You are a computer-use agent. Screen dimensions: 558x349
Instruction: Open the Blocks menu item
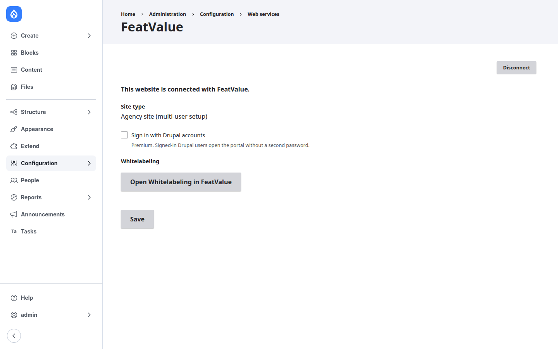(51, 53)
